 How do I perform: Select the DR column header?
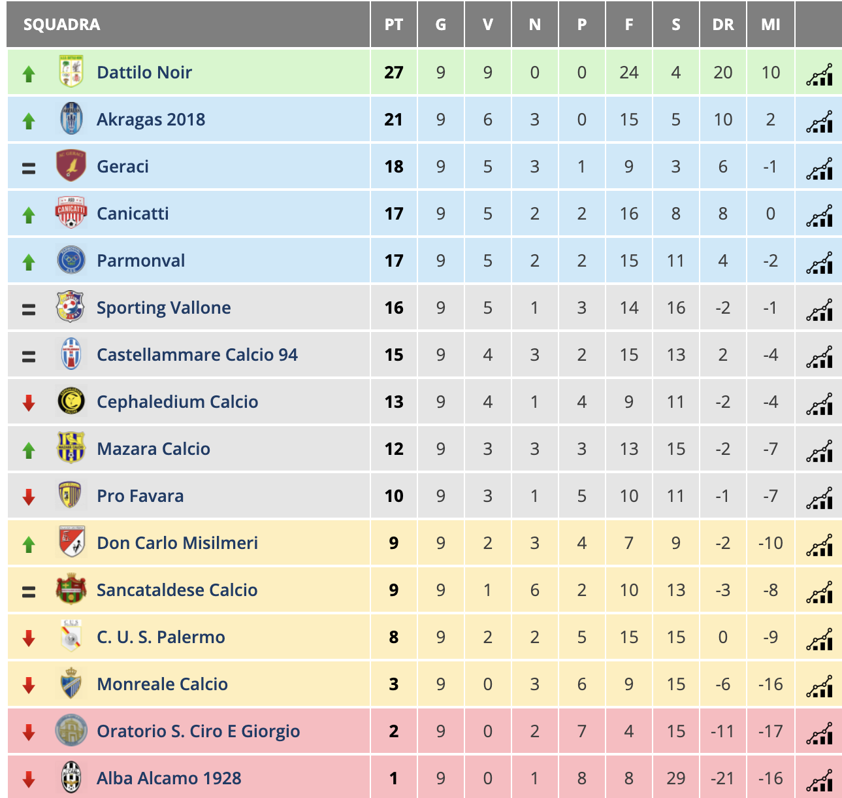coord(723,25)
